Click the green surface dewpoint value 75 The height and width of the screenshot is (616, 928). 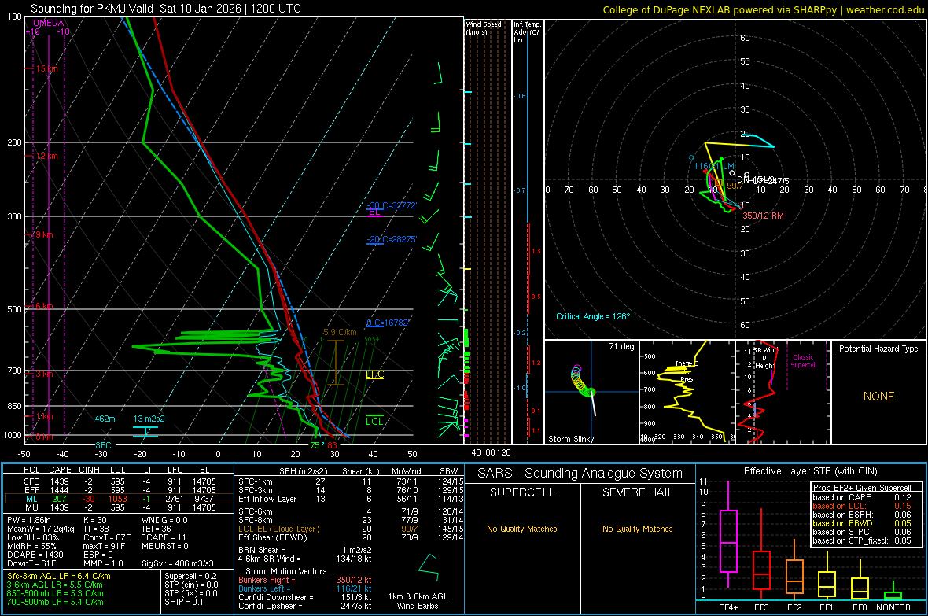pos(315,445)
